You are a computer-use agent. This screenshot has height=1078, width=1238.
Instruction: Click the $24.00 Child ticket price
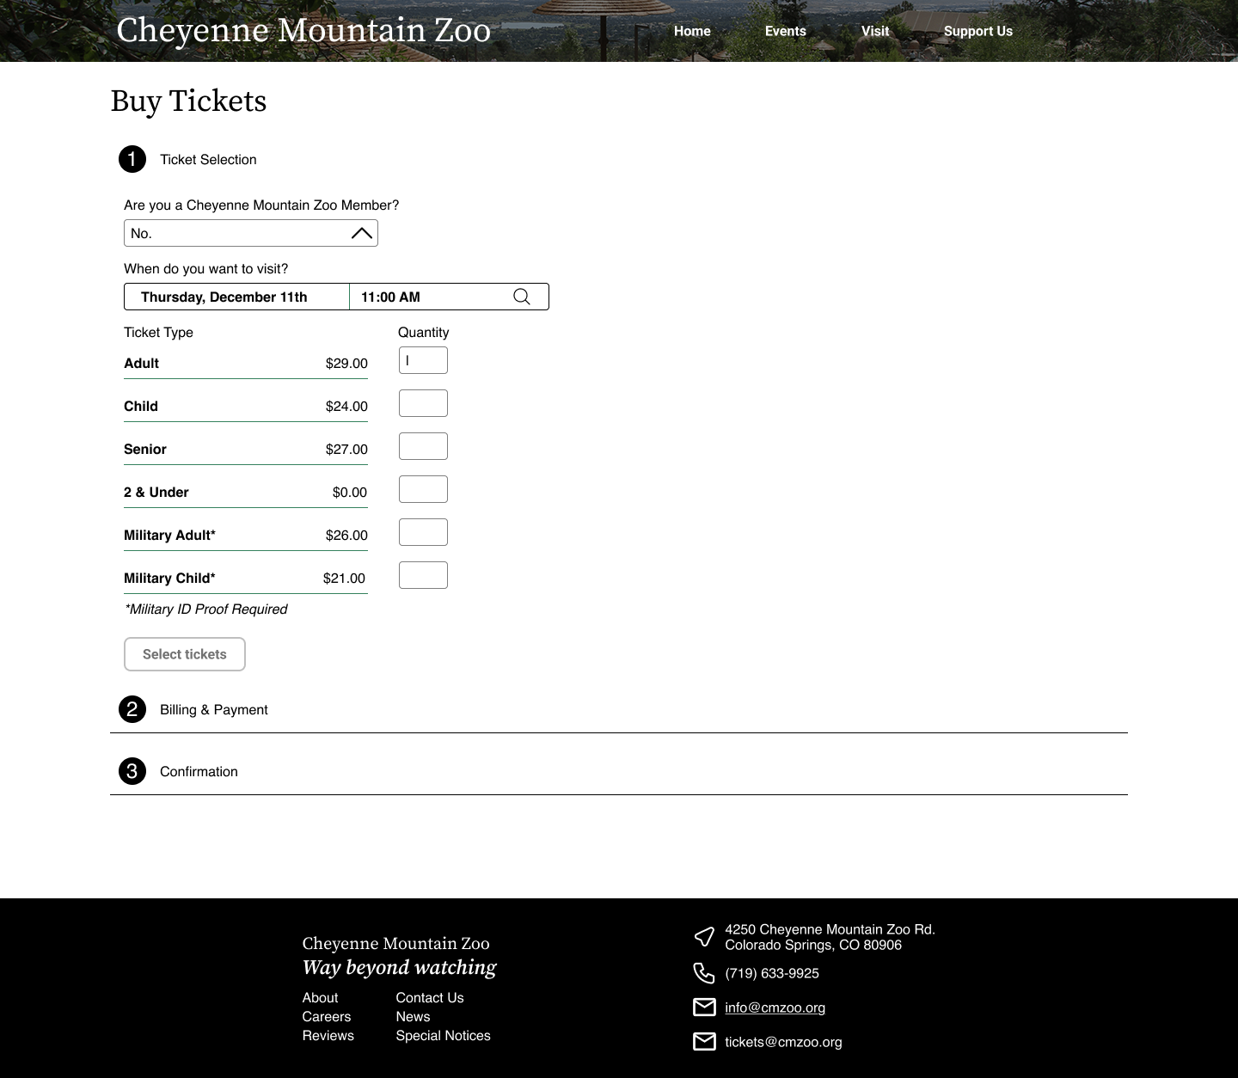[x=346, y=406]
